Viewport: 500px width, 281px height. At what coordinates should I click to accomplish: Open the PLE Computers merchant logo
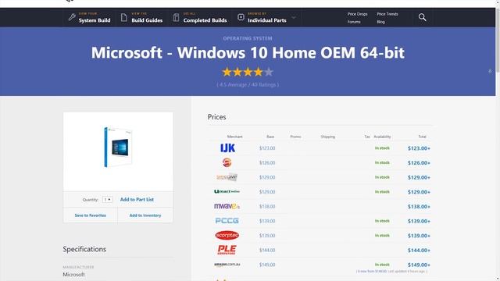pos(227,250)
